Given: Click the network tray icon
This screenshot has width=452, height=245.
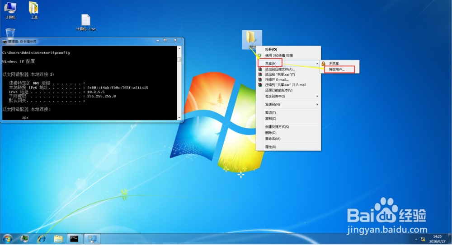Looking at the screenshot, I should pos(423,239).
